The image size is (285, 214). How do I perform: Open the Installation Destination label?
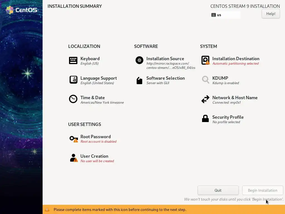(x=236, y=59)
